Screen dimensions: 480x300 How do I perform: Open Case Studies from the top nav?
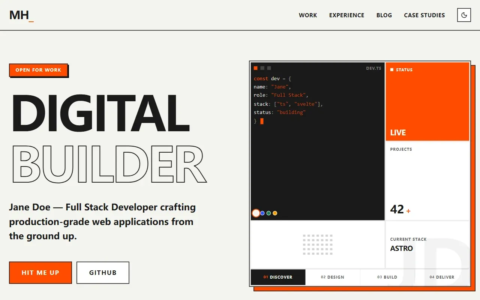(x=424, y=15)
